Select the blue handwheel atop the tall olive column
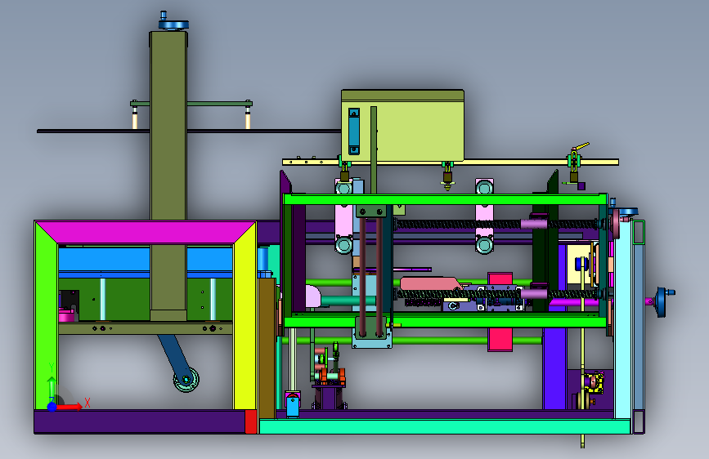Viewport: 709px width, 459px height. pos(173,24)
